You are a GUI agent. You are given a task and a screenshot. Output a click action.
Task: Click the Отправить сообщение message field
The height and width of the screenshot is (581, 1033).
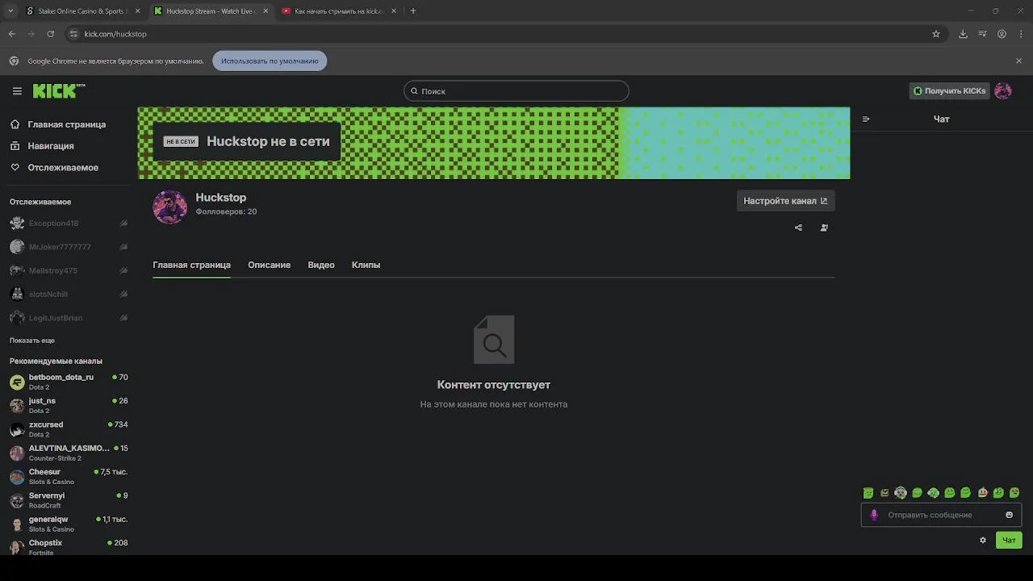tap(941, 515)
